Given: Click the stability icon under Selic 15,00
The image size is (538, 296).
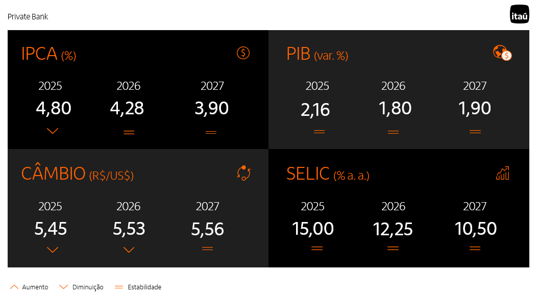Looking at the screenshot, I should point(317,249).
